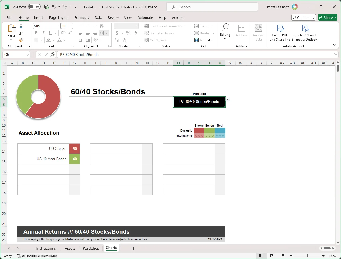Image resolution: width=341 pixels, height=259 pixels.
Task: Click the Borders icon
Action: pos(36,40)
